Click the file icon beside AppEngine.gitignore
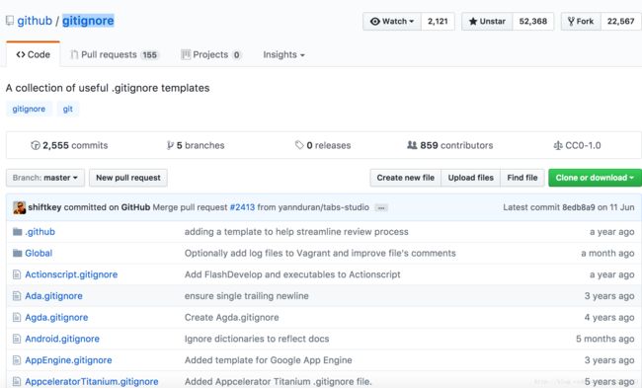The image size is (642, 388). 17,360
